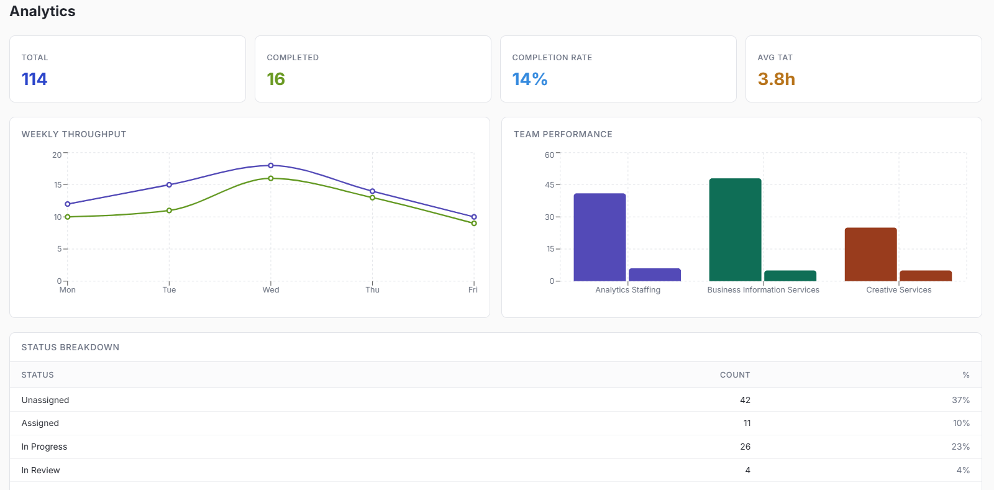Click the Completion Rate value 14%
Image resolution: width=994 pixels, height=490 pixels.
click(530, 79)
